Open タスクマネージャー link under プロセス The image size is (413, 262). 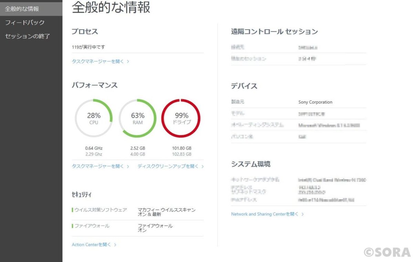coord(98,61)
